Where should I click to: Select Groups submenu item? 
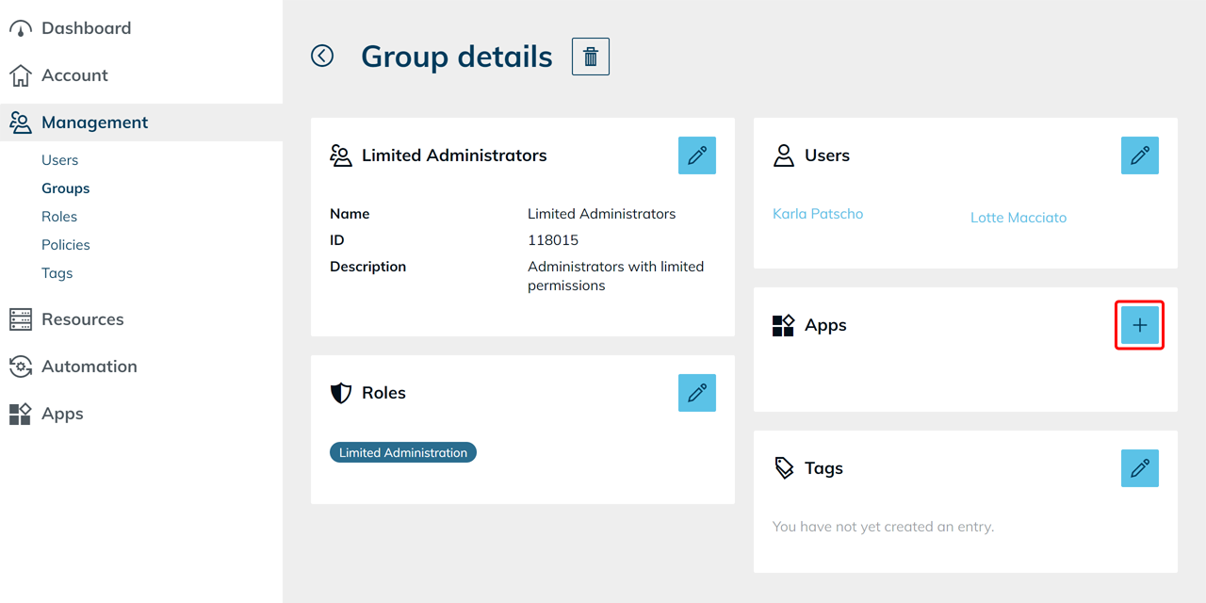65,188
